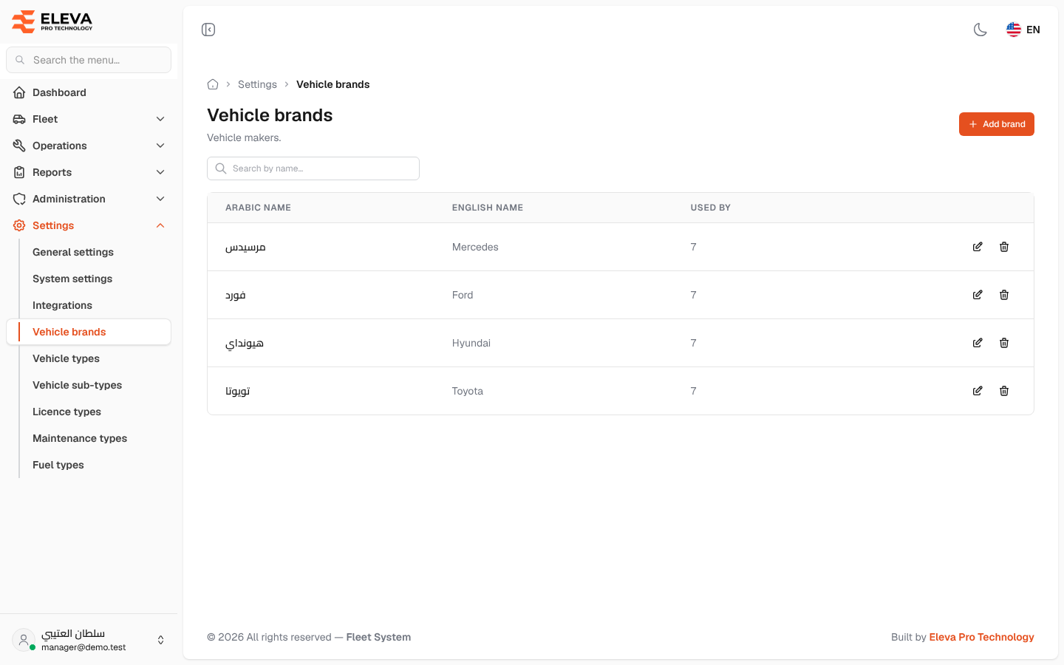Click the US flag icon
Viewport: 1064px width, 665px height.
pos(1014,30)
